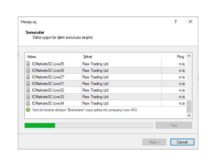
Task: Click the green plus add-broker icon
Action: [x=28, y=110]
